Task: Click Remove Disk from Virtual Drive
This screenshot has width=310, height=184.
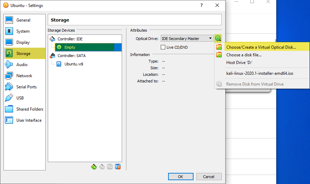Action: click(x=262, y=84)
